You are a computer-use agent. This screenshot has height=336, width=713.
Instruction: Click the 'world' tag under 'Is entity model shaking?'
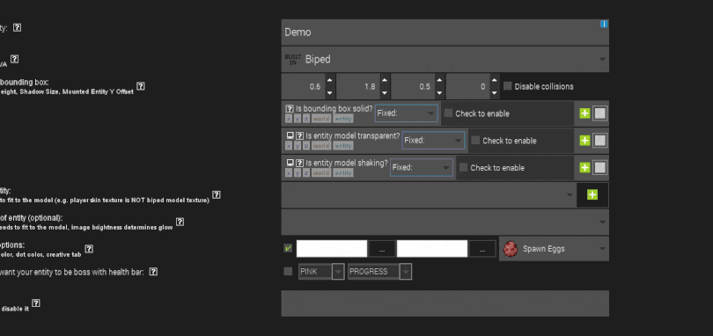point(321,172)
